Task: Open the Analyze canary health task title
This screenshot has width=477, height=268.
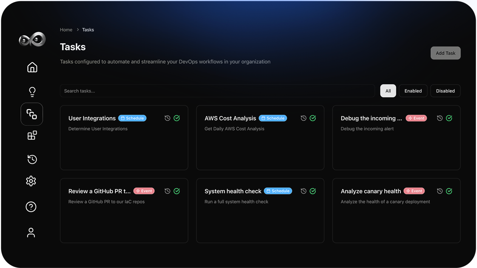Action: (371, 191)
